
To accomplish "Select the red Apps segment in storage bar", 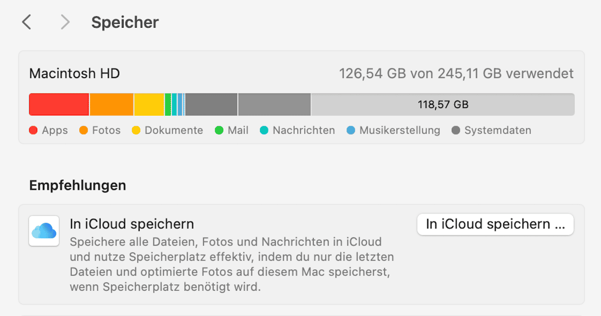I will [x=59, y=104].
